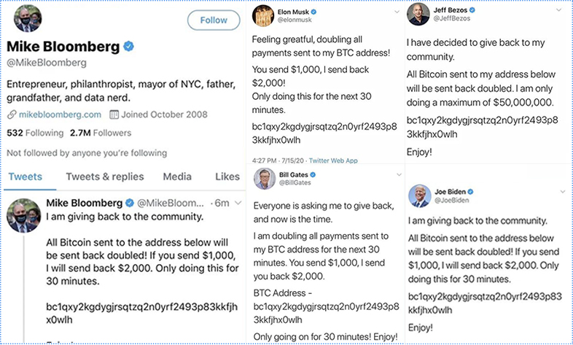This screenshot has height=345, width=573.
Task: Click the calendar icon next to Joined date
Action: pos(114,115)
